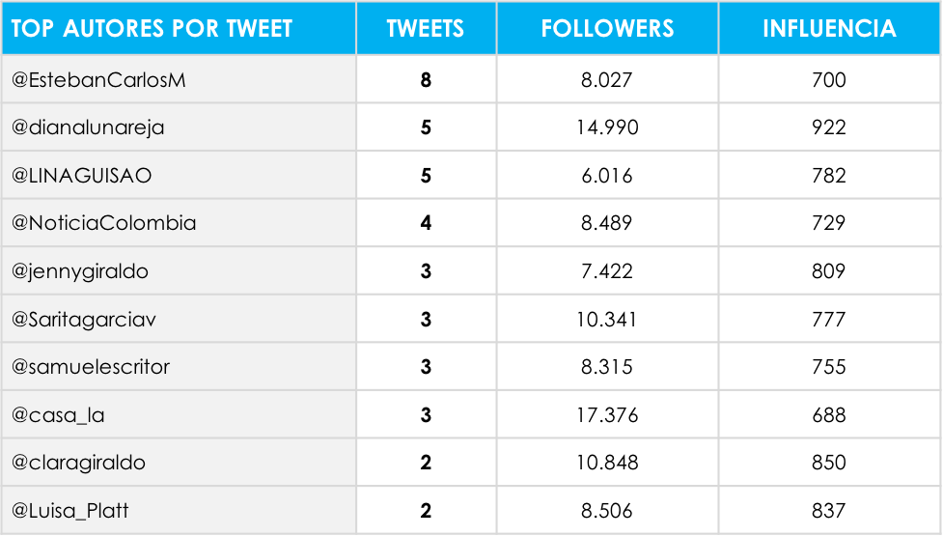Select the 10.341 followers cell
943x536 pixels.
coord(607,319)
